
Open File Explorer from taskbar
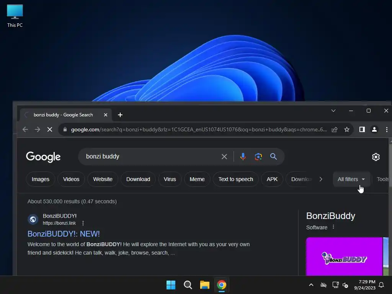click(x=204, y=285)
